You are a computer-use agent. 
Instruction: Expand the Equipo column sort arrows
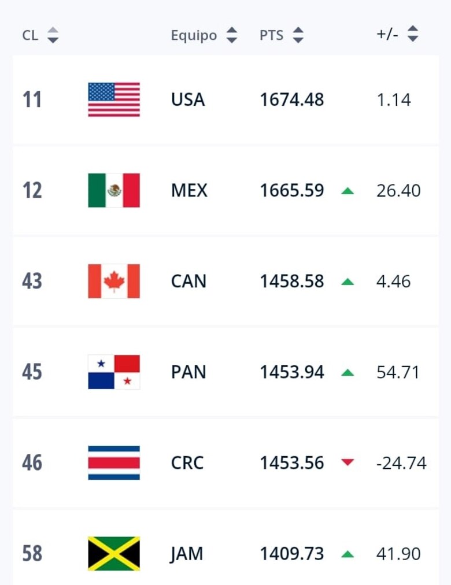click(231, 35)
